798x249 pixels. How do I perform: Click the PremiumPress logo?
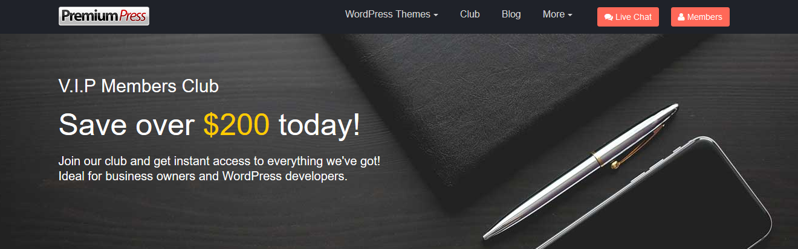[104, 16]
